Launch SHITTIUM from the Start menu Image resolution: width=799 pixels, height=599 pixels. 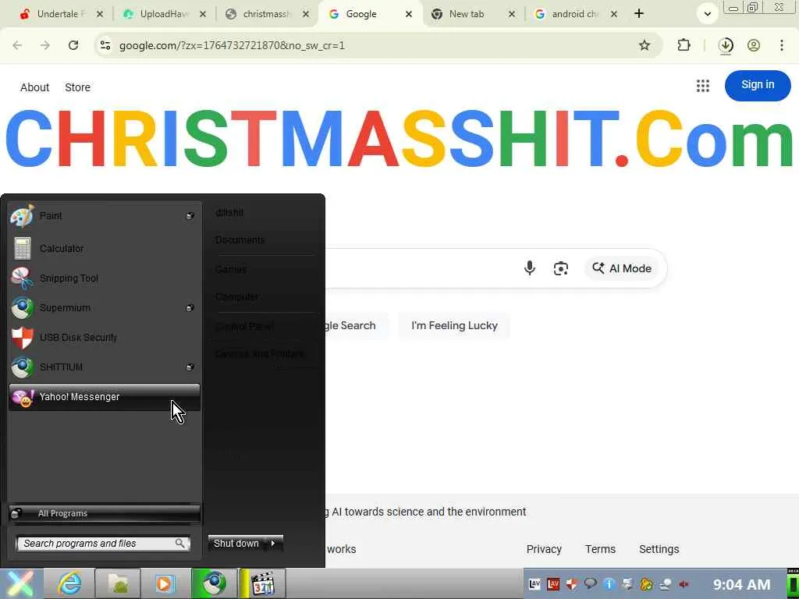pos(104,367)
